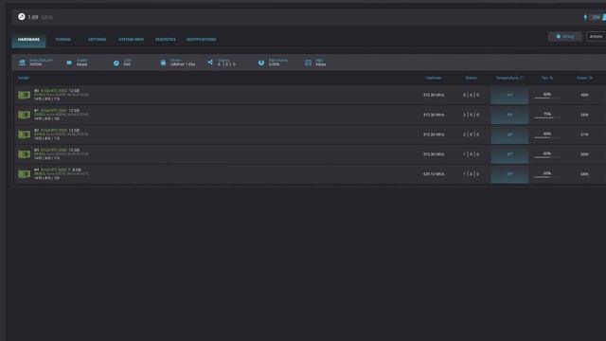Click the lolMiner client version text

click(x=183, y=64)
